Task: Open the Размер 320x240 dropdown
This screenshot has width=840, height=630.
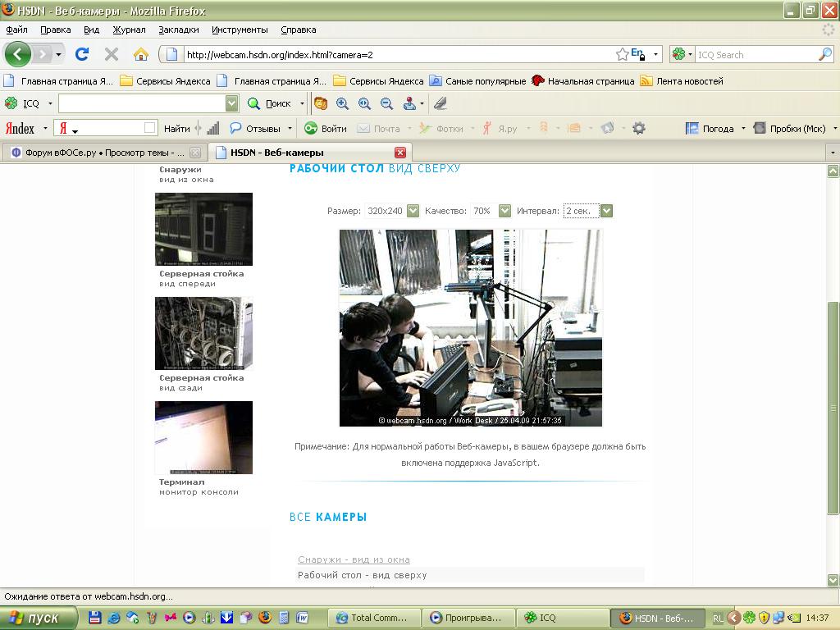Action: [x=413, y=211]
